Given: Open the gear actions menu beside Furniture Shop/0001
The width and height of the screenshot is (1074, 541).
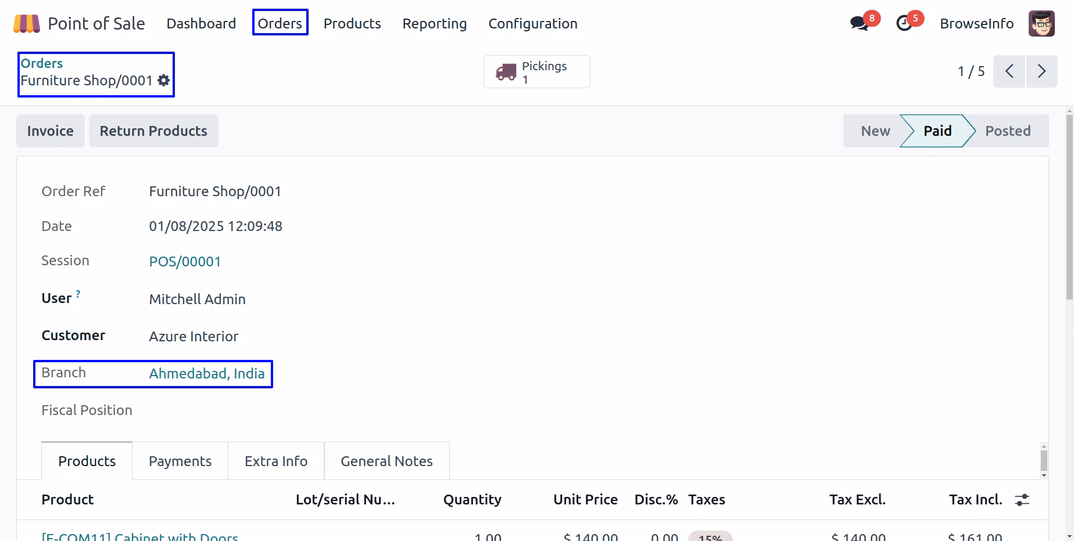Looking at the screenshot, I should coord(164,81).
